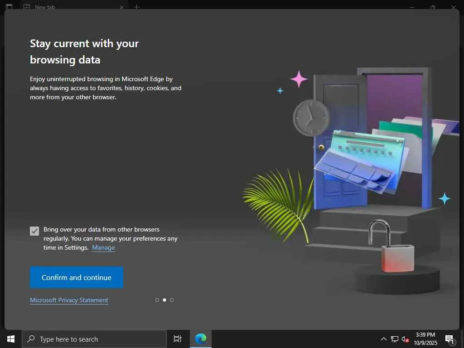This screenshot has width=464, height=348.
Task: Select the New tab browser tab
Action: click(74, 6)
